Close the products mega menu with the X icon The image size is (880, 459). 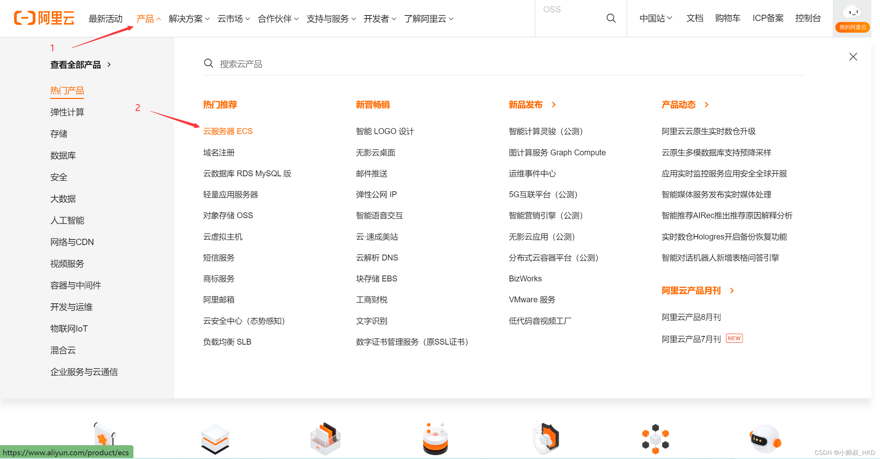853,56
